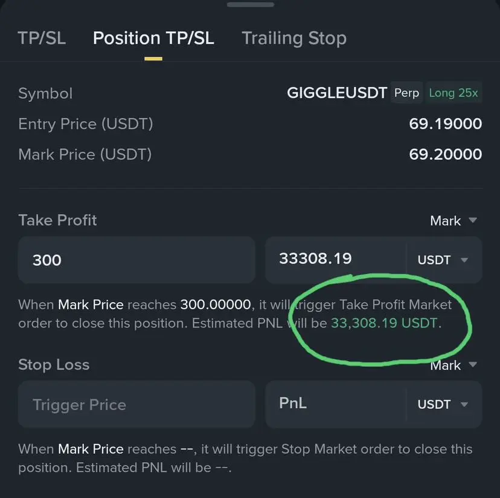500x498 pixels.
Task: Select the Position TP/SL tab
Action: (x=153, y=38)
